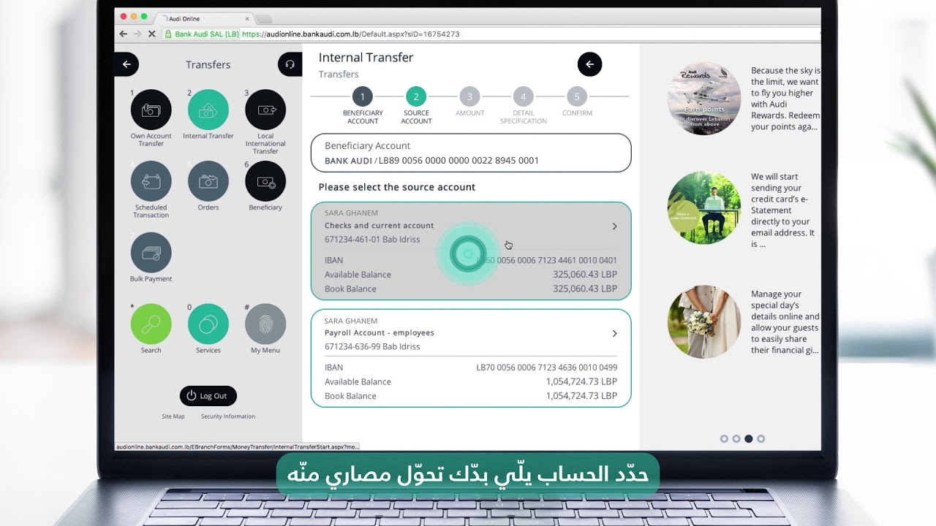Open Own Account Transfer icon
This screenshot has width=936, height=526.
pos(151,110)
